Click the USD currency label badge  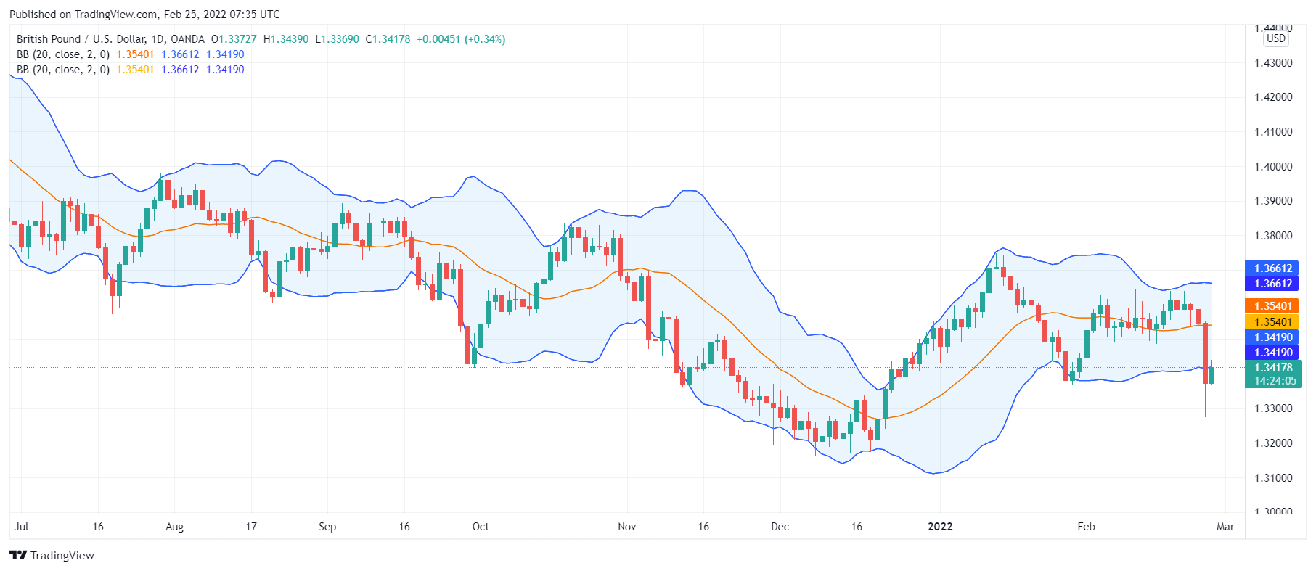(x=1275, y=38)
